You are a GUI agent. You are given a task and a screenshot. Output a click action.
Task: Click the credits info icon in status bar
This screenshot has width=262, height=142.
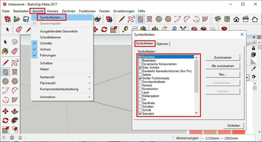coord(12,138)
